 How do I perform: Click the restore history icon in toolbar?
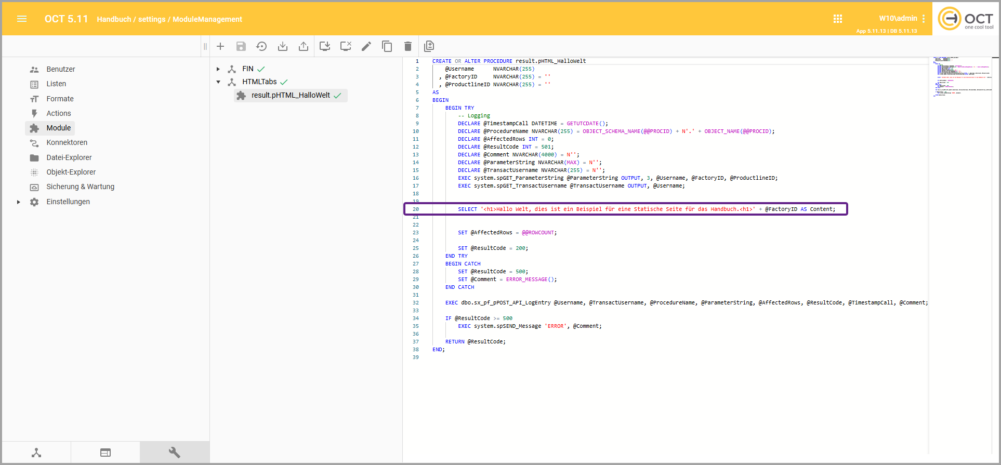[261, 46]
